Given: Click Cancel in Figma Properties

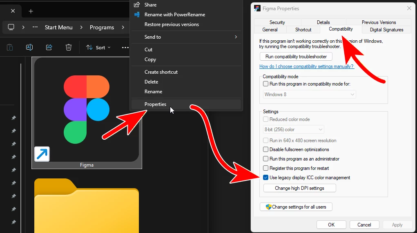Looking at the screenshot, I should click(x=364, y=225).
